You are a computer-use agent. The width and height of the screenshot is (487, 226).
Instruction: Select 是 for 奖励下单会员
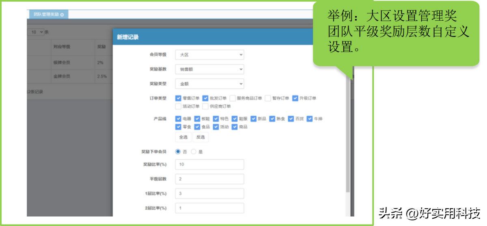(x=194, y=152)
